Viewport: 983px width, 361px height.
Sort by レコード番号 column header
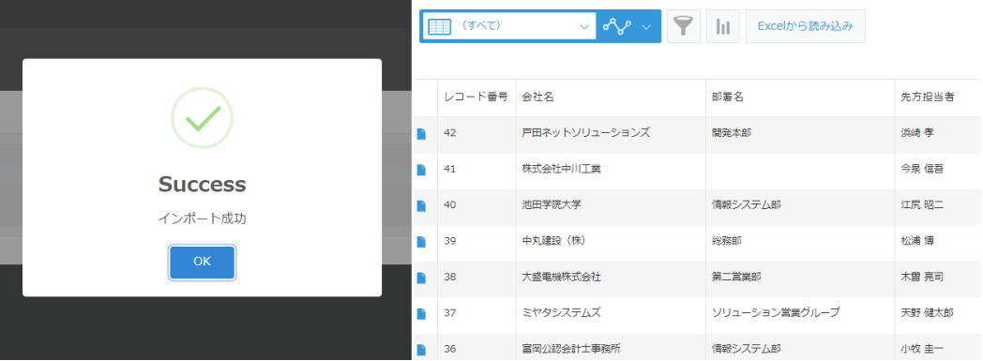[476, 98]
